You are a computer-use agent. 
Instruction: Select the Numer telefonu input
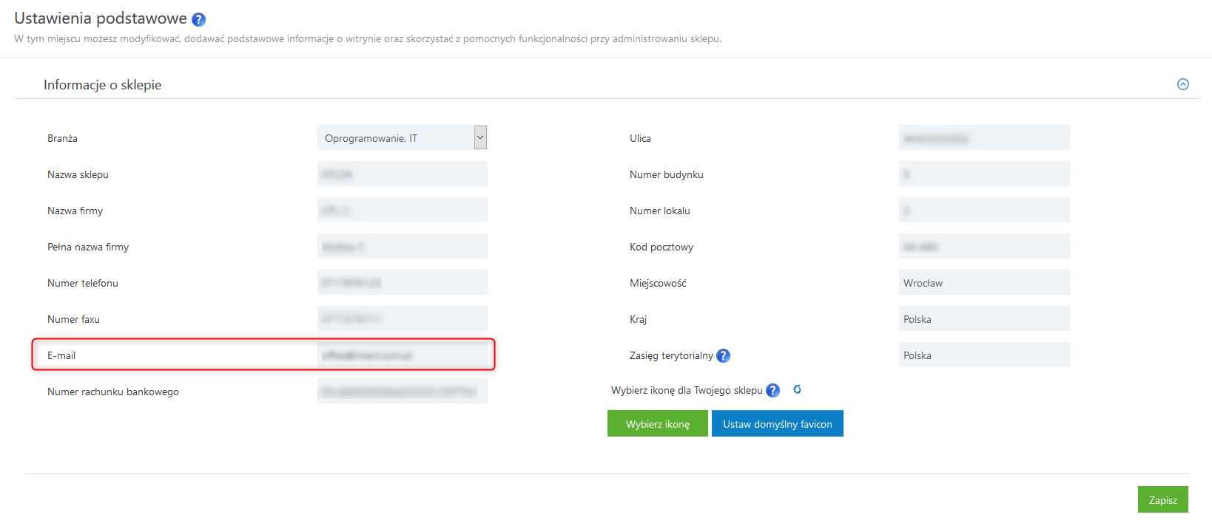(x=402, y=283)
